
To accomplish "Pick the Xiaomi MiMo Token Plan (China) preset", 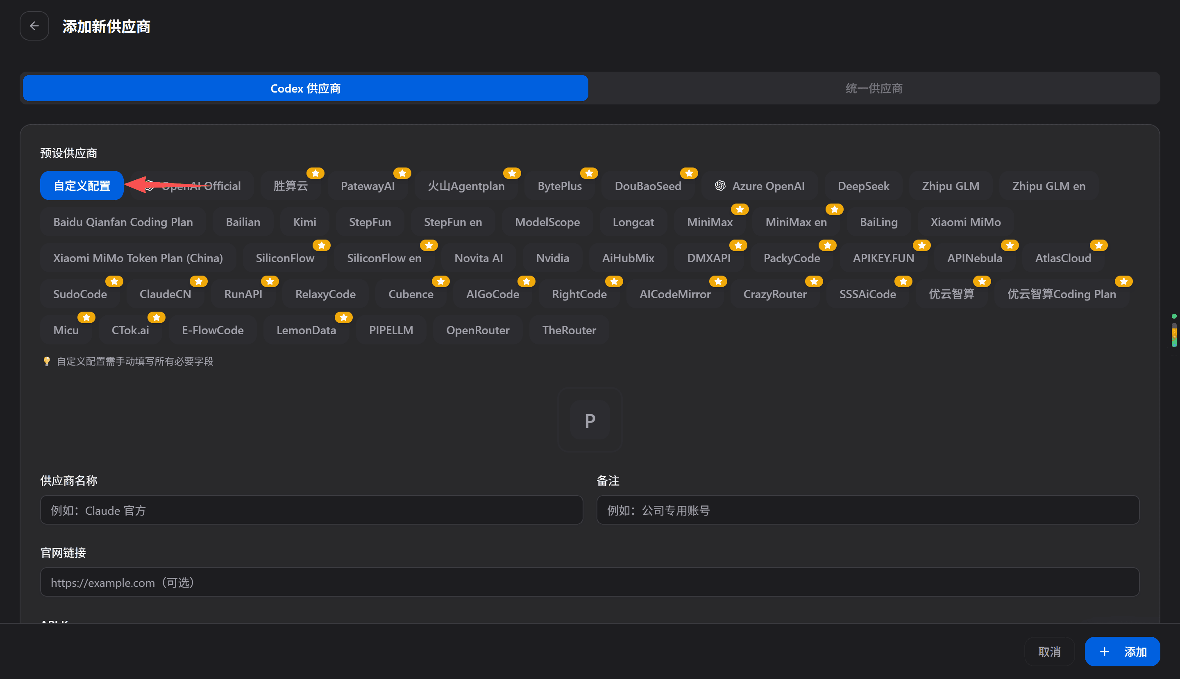I will pyautogui.click(x=138, y=258).
